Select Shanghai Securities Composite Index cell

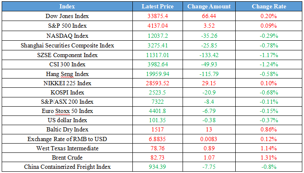pos(67,45)
